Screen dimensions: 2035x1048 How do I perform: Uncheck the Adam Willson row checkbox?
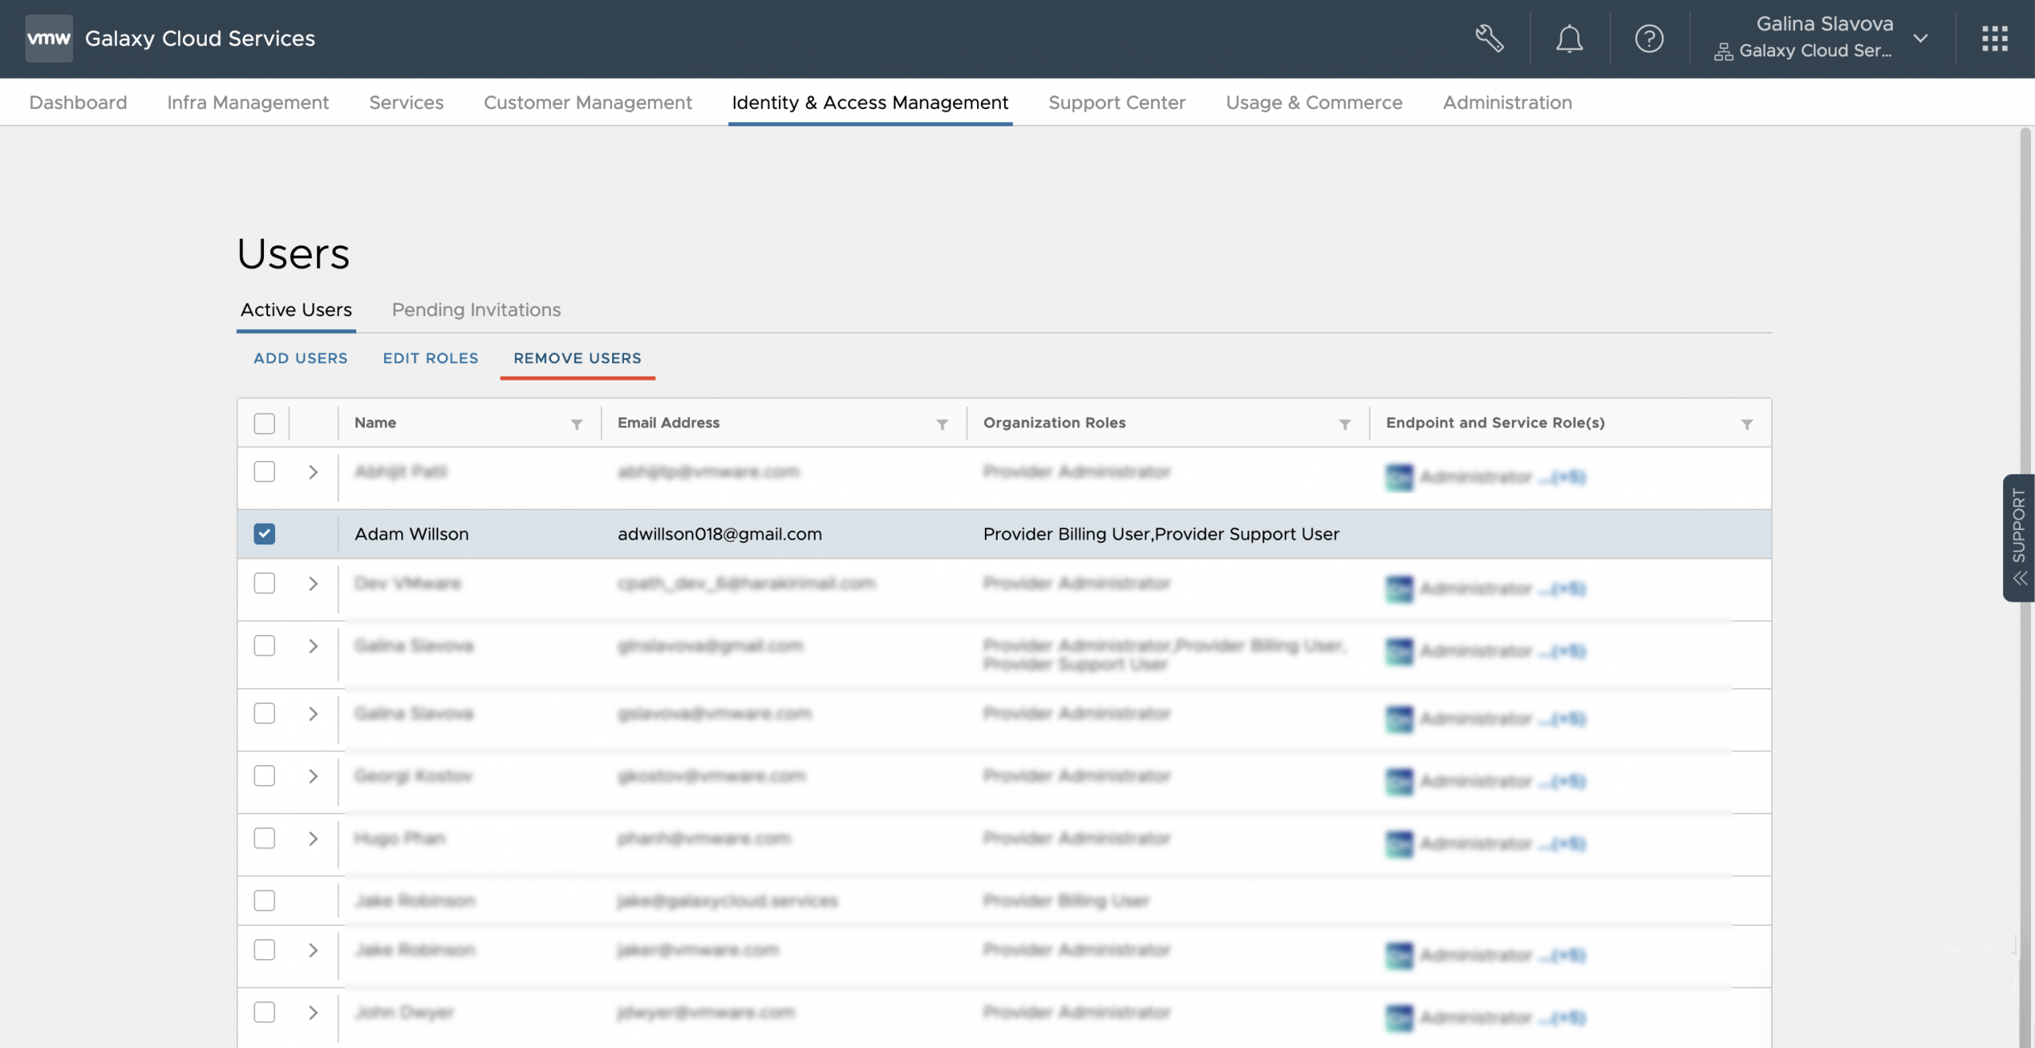pos(264,534)
